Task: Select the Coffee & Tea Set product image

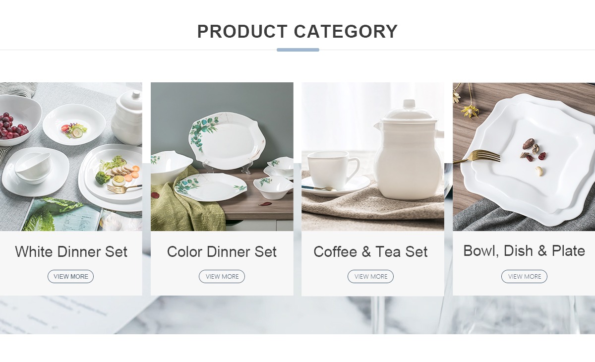Action: click(372, 157)
